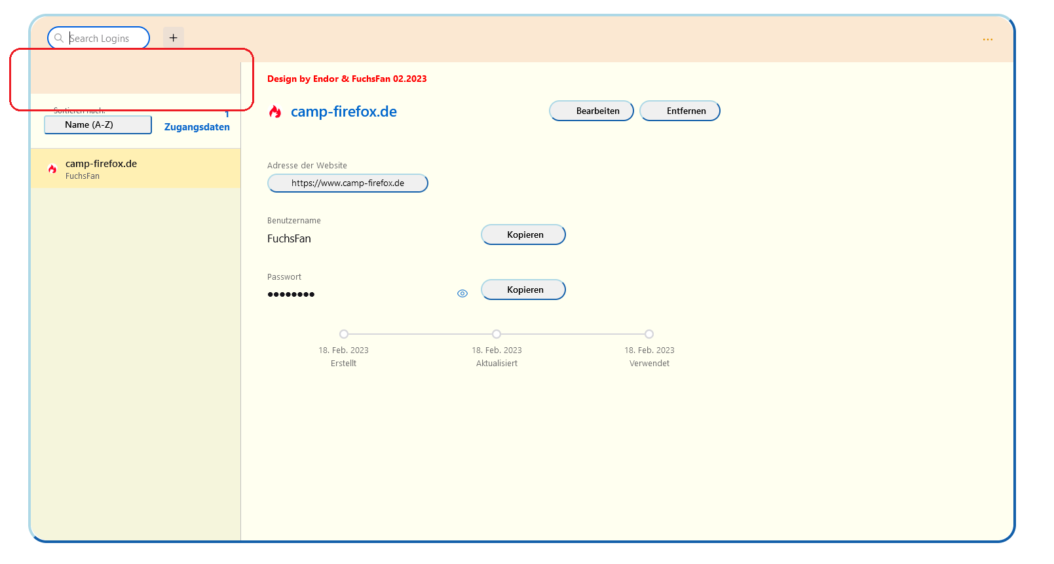Click the username value FuchsFan
This screenshot has width=1054, height=564.
tap(289, 238)
